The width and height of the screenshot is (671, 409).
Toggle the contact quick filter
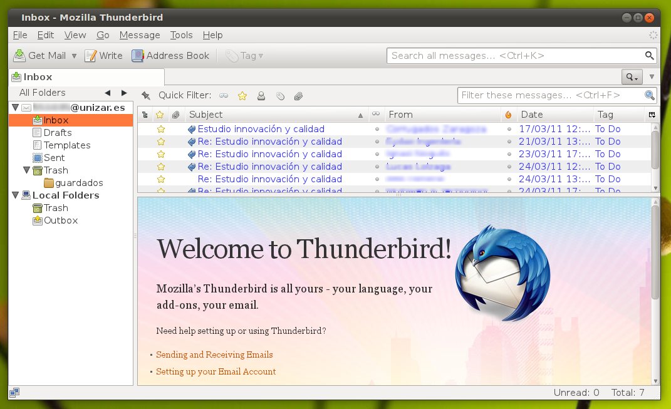tap(261, 96)
